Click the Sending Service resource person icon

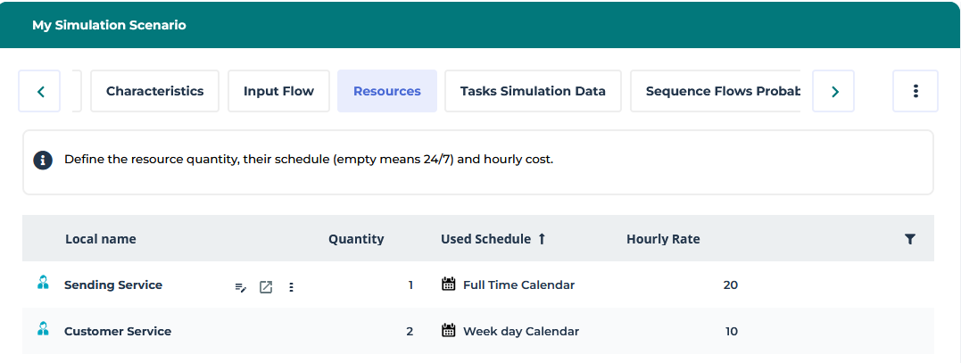42,284
